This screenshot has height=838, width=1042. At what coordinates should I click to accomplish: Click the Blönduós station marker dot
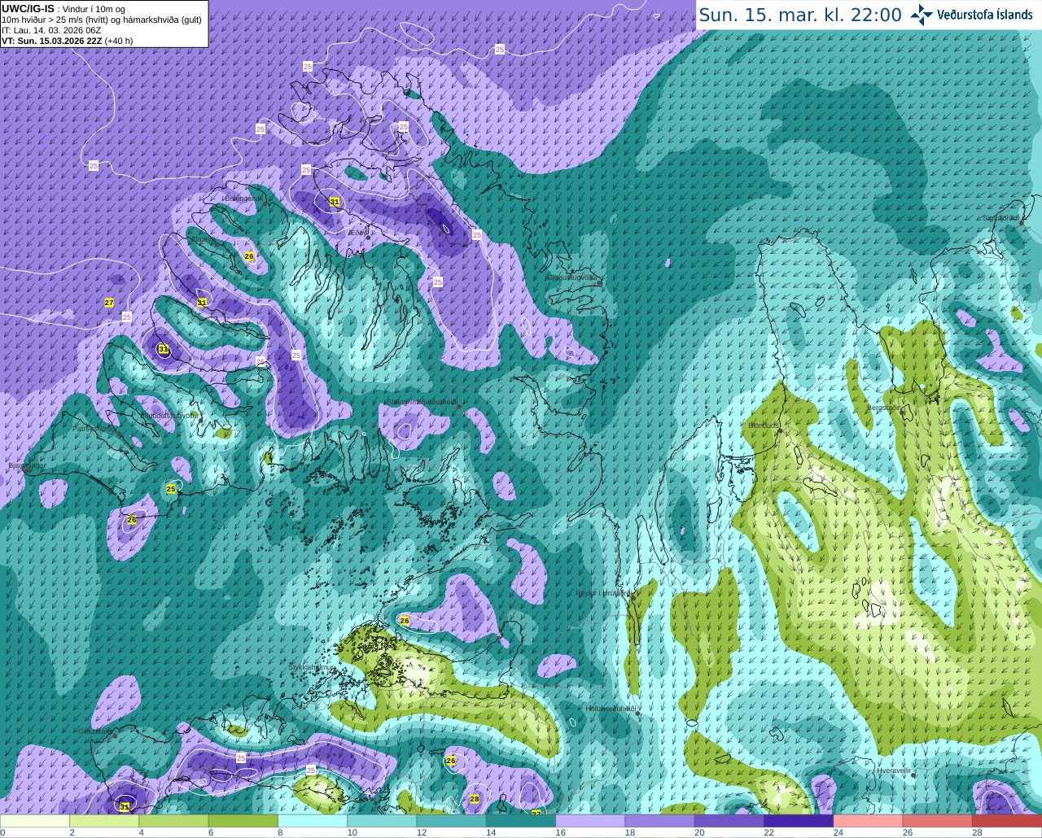coord(780,431)
